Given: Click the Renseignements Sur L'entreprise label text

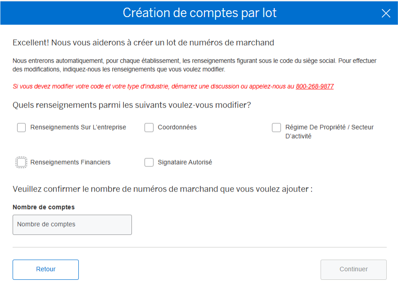Looking at the screenshot, I should click(x=78, y=127).
